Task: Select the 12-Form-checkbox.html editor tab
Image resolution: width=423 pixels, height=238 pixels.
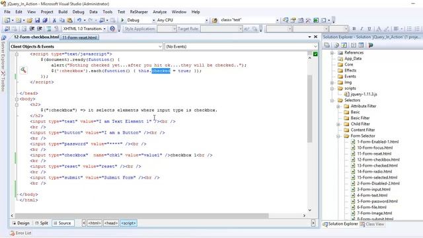Action: click(x=36, y=37)
